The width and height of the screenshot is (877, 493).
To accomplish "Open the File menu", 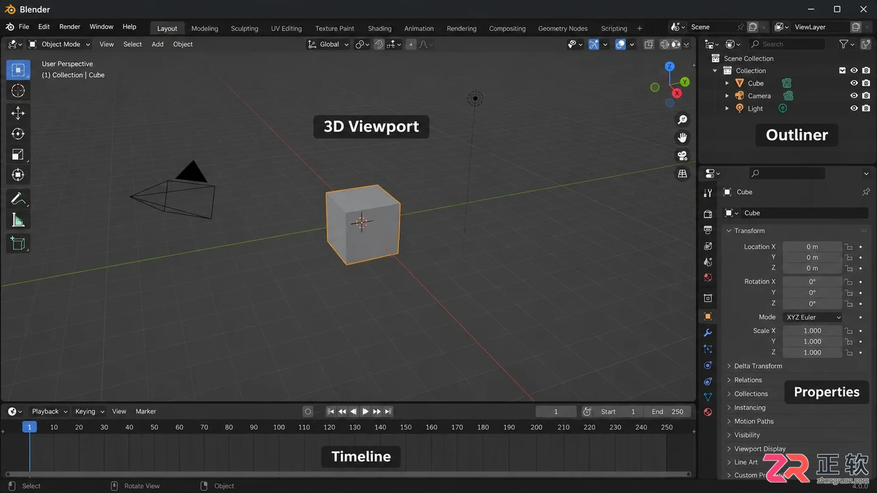I will [x=24, y=27].
